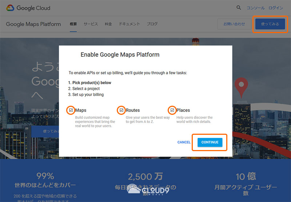
Task: Open the 概要 tab
Action: pos(73,24)
